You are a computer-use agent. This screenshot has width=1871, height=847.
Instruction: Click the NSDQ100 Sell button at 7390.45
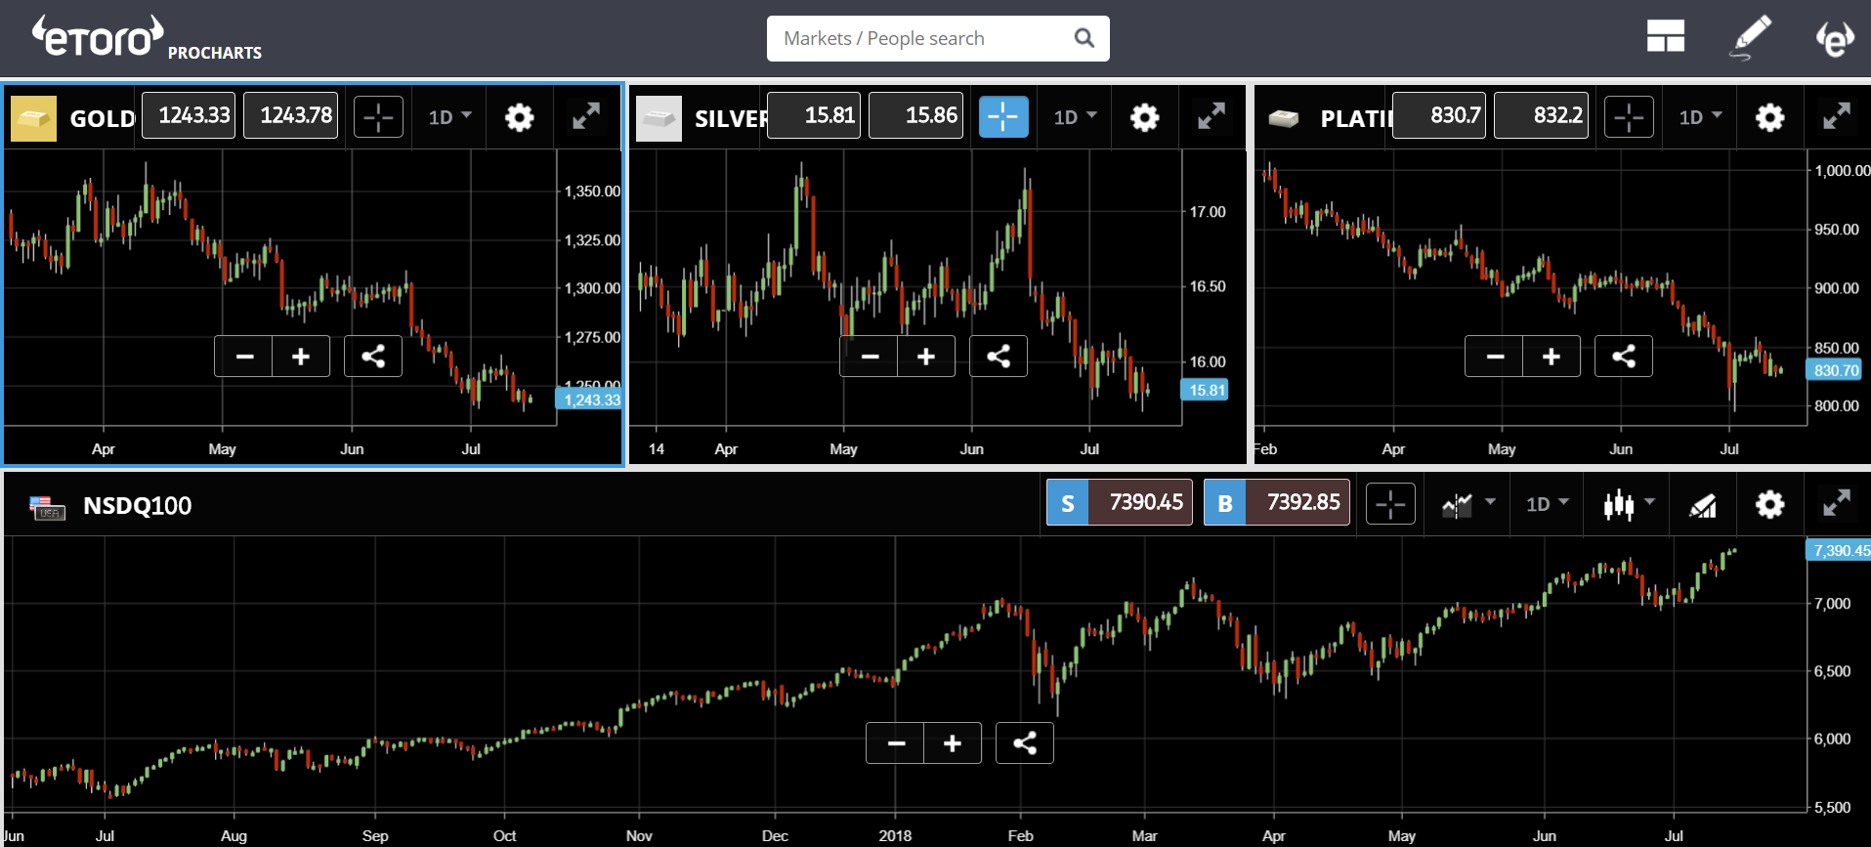[x=1119, y=502]
